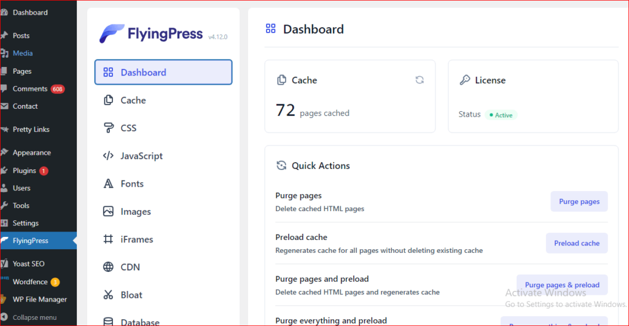Open the CDN settings section
Screen dimensions: 629x326
point(163,266)
